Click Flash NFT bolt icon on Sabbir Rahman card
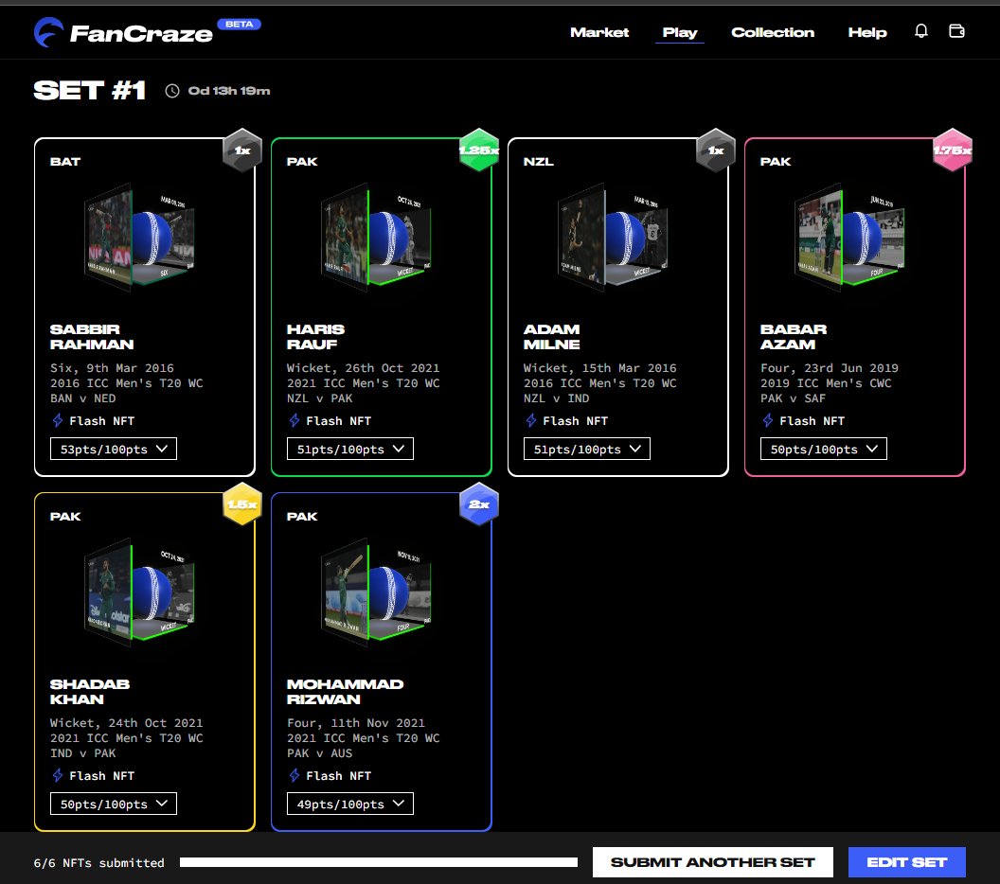Image resolution: width=1000 pixels, height=884 pixels. click(x=58, y=420)
